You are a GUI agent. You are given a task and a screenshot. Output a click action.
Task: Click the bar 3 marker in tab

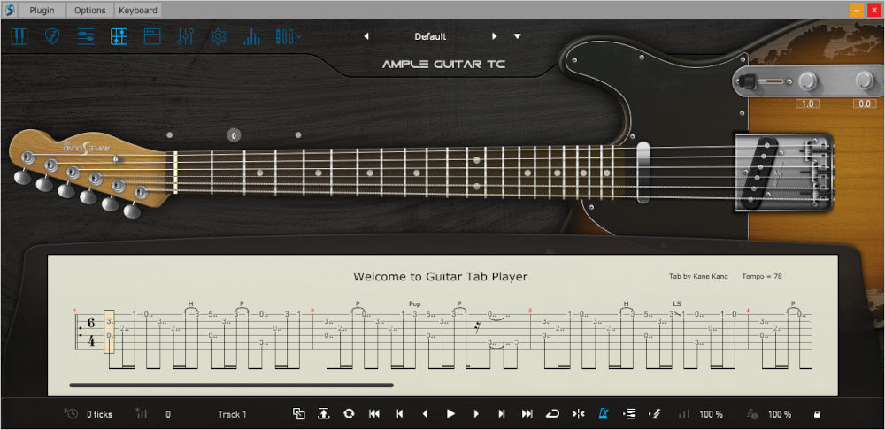pos(529,311)
